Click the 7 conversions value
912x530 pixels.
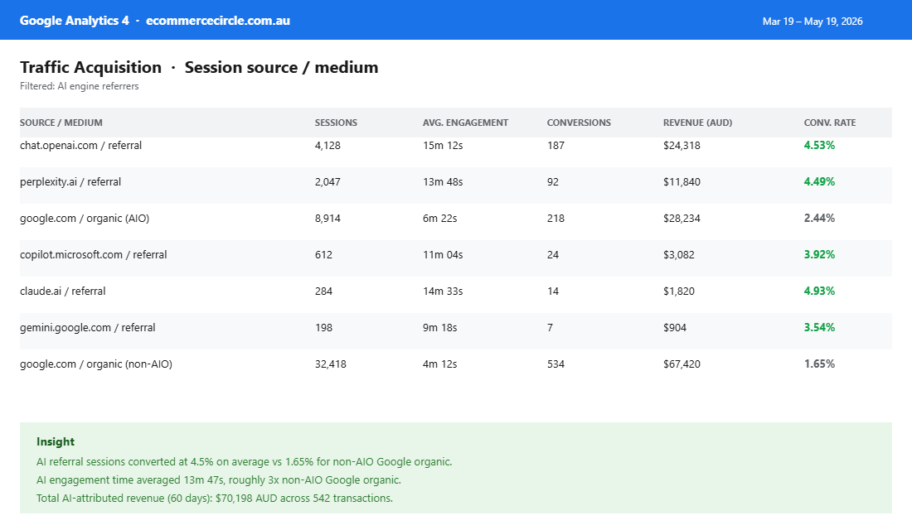point(550,328)
